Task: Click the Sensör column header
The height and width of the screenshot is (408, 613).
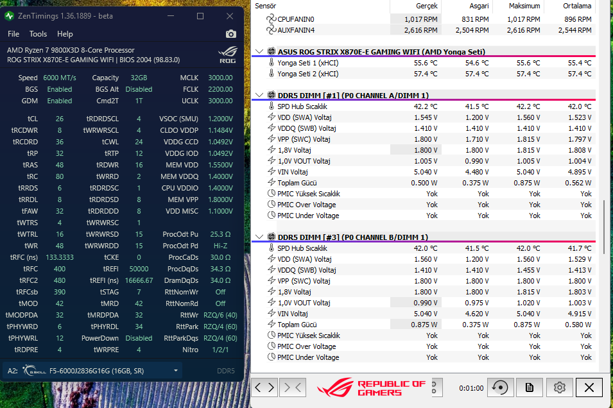Action: click(266, 6)
